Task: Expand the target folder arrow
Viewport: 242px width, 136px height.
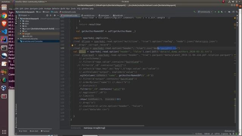Action: point(21,34)
